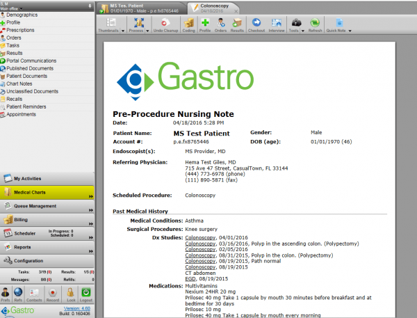Open Unclassified Documents in the sidebar
417x318 pixels.
(x=32, y=91)
